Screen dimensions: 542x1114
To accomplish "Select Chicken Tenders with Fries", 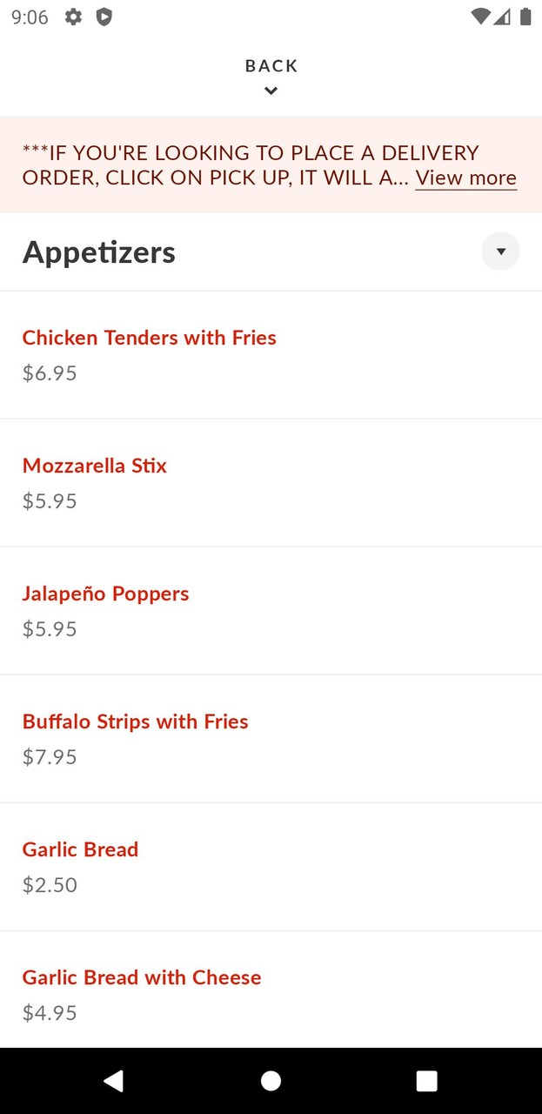I will point(149,338).
